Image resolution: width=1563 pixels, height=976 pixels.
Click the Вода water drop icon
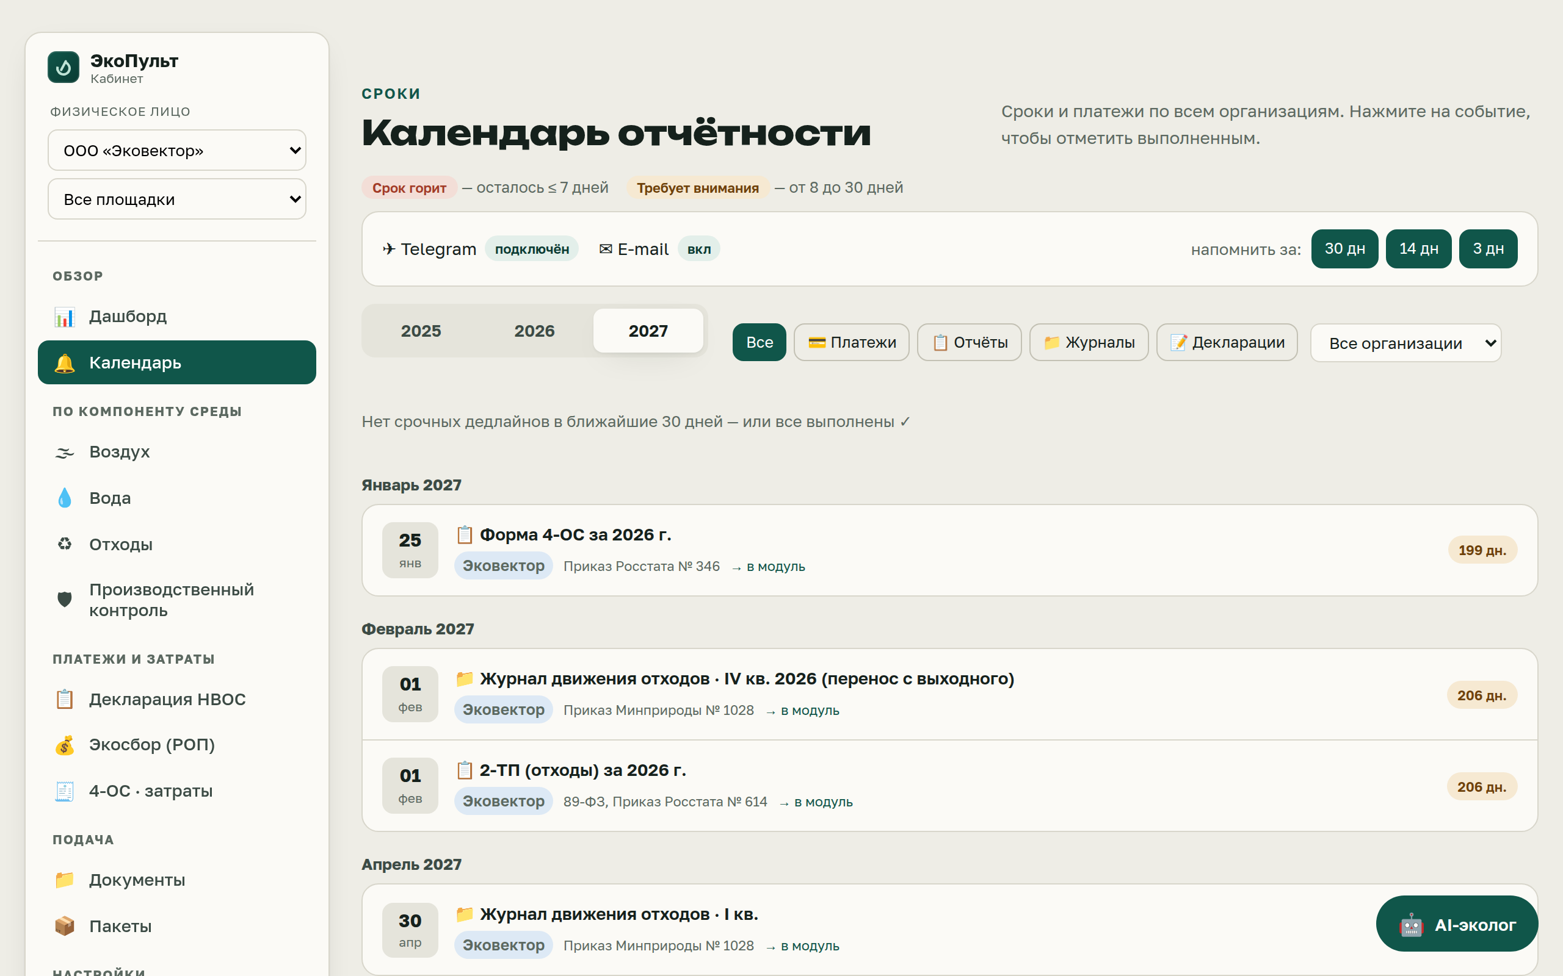[65, 498]
